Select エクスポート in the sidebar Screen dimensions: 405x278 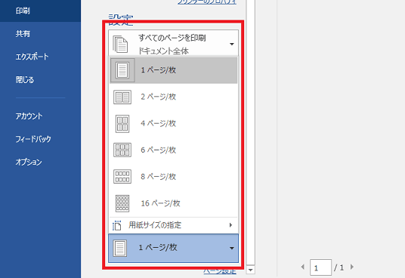coord(32,57)
